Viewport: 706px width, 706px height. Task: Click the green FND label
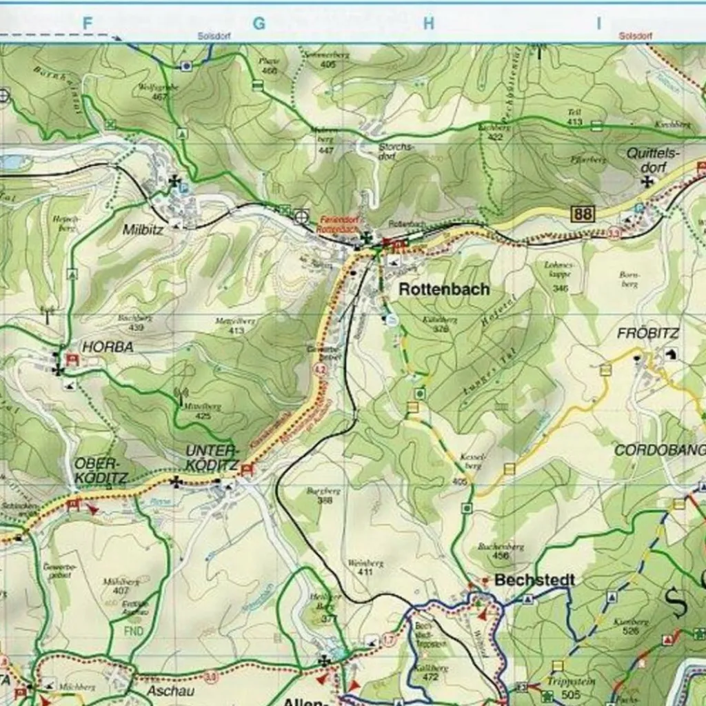coord(134,630)
